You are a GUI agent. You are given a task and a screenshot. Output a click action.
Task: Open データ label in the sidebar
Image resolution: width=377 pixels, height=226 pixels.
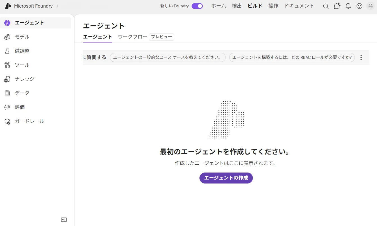pos(22,93)
